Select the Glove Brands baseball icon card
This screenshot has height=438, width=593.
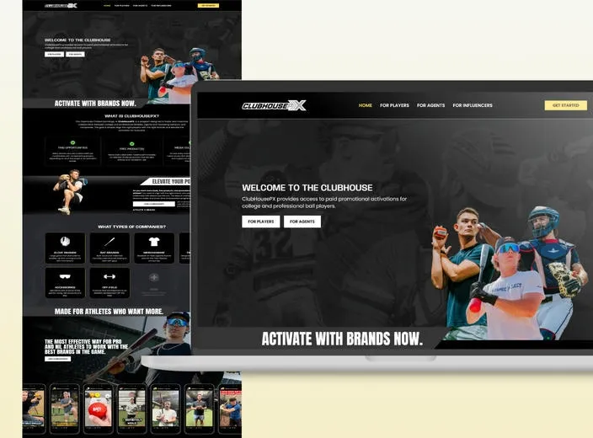pyautogui.click(x=65, y=248)
